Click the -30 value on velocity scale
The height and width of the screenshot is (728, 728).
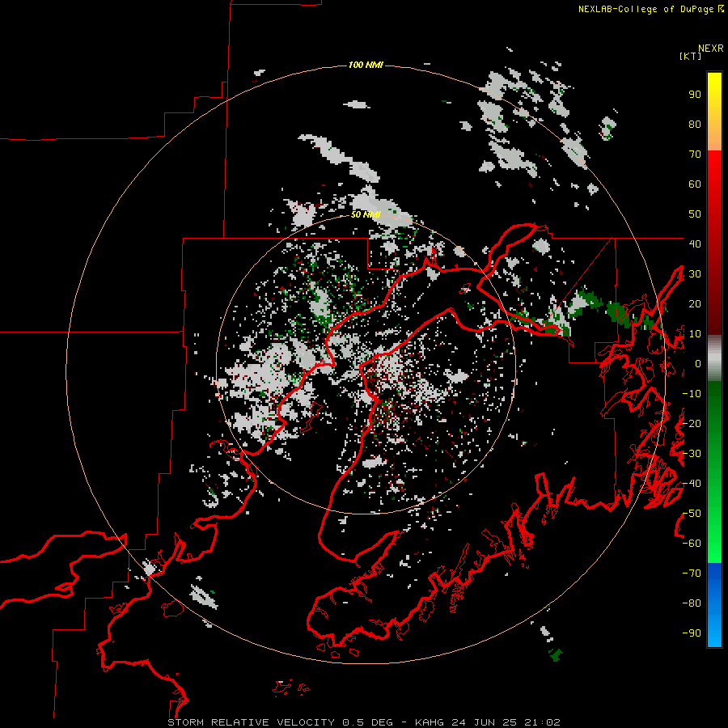point(692,454)
